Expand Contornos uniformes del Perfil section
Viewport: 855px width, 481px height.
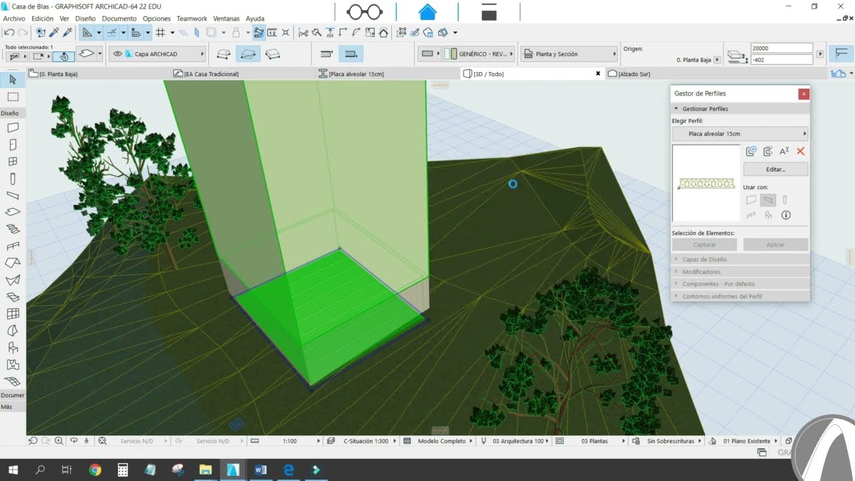click(740, 296)
